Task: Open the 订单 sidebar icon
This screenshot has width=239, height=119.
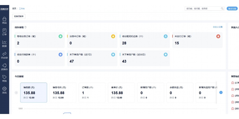Action: coord(4,30)
